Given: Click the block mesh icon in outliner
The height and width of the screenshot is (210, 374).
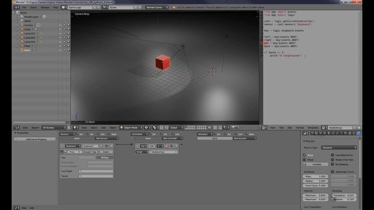Looking at the screenshot, I should (x=22, y=50).
